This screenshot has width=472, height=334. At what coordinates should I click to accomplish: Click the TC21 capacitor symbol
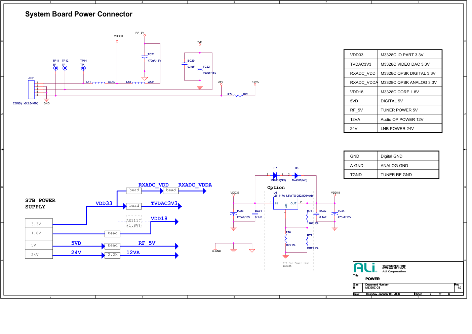pyautogui.click(x=145, y=57)
